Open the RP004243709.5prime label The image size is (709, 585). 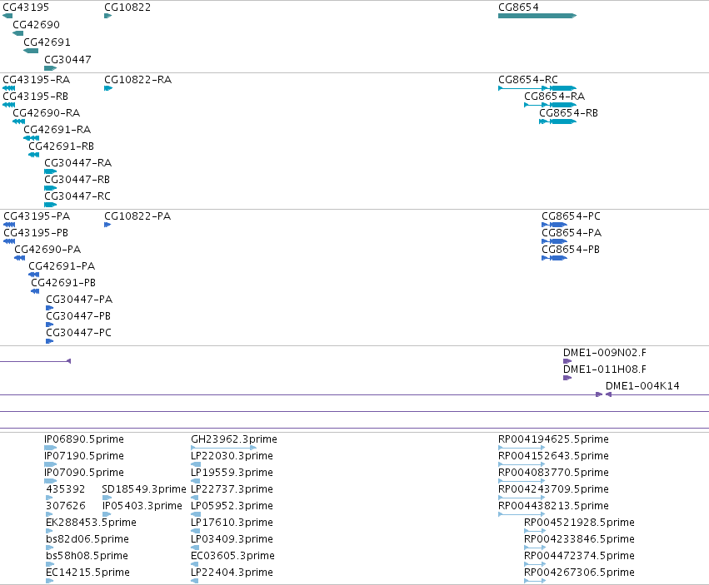click(x=554, y=488)
